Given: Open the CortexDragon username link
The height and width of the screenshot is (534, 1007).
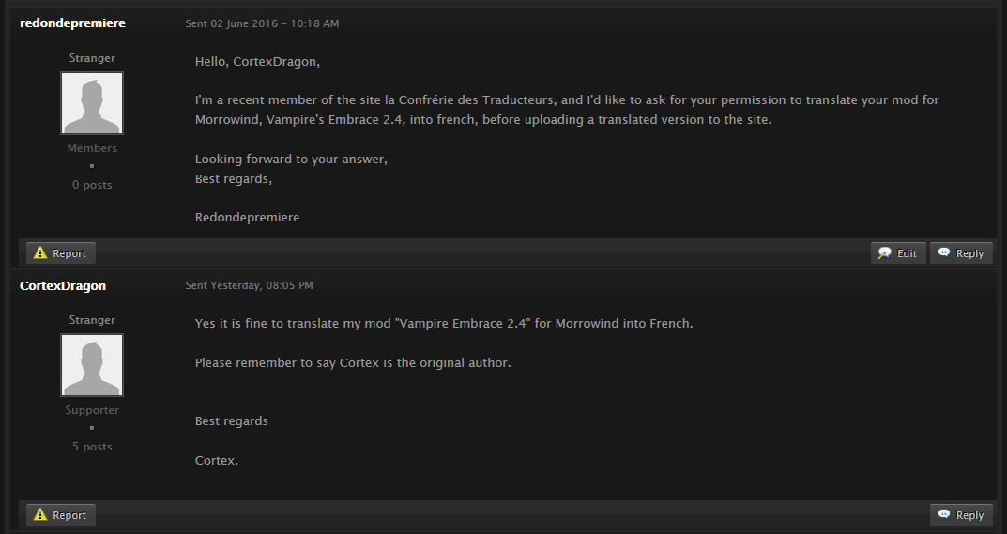Looking at the screenshot, I should coord(63,285).
